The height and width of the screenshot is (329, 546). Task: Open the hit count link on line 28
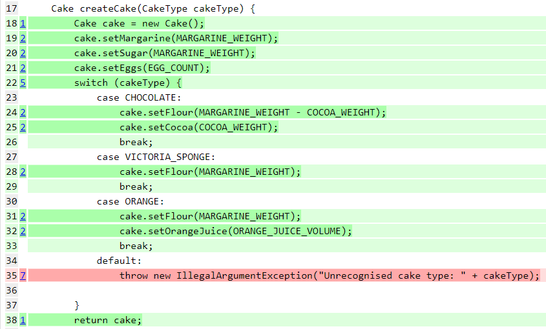point(23,172)
